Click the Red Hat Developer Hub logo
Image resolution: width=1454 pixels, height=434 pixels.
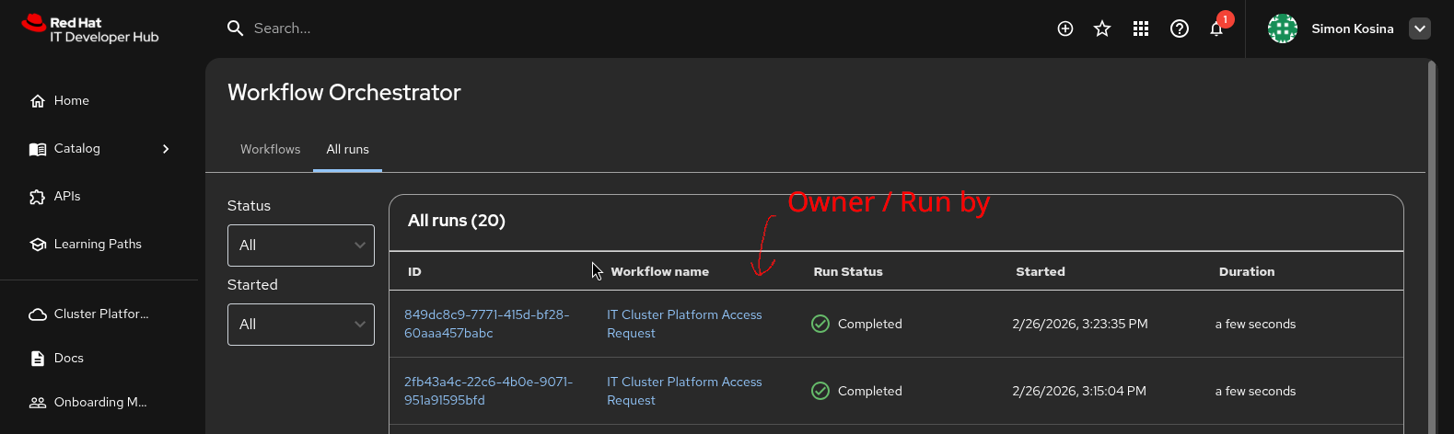point(90,29)
